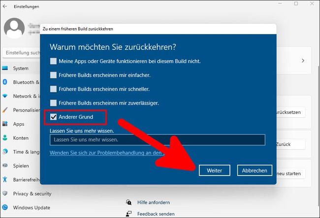Click the Personalisierung brush icon
This screenshot has height=218, width=320.
pos(5,110)
